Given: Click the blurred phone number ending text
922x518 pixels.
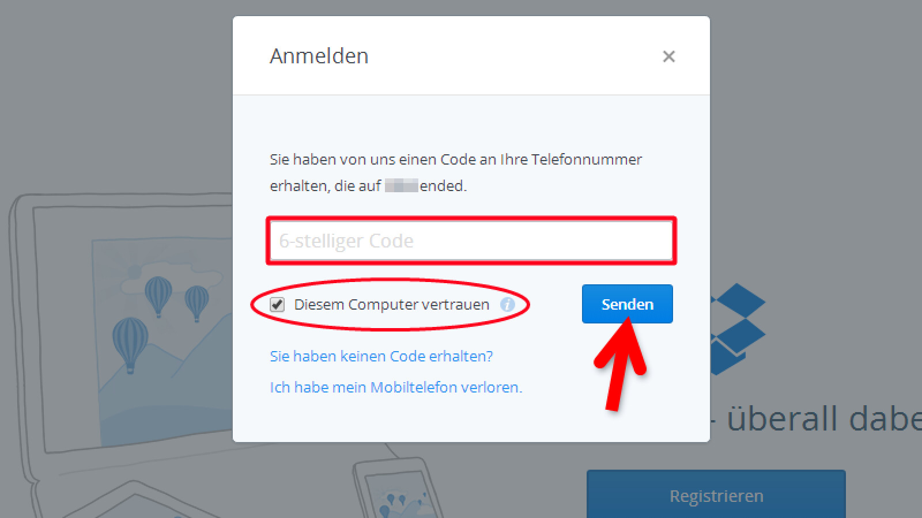Looking at the screenshot, I should tap(401, 185).
